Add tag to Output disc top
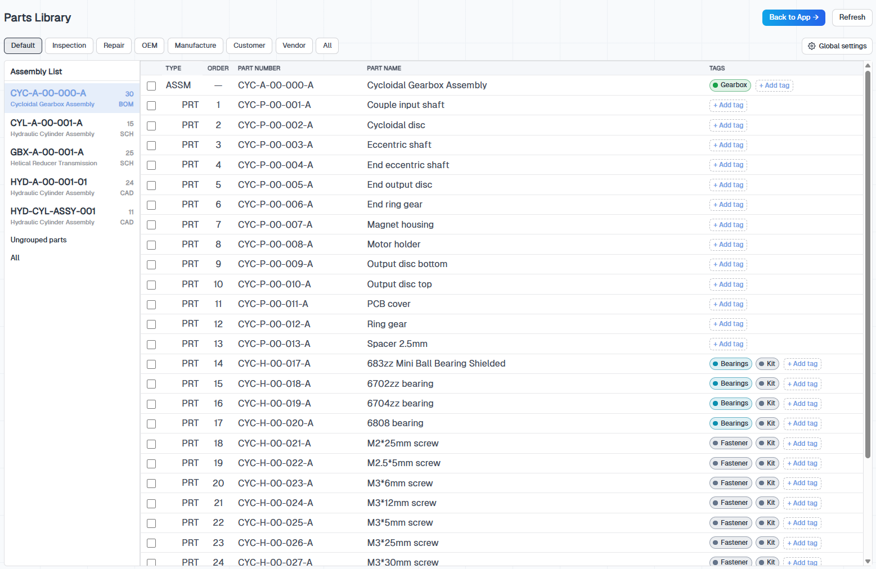This screenshot has width=876, height=569. click(x=728, y=284)
